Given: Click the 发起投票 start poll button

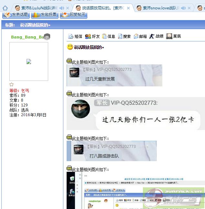Looking at the screenshot, I should [45, 15].
